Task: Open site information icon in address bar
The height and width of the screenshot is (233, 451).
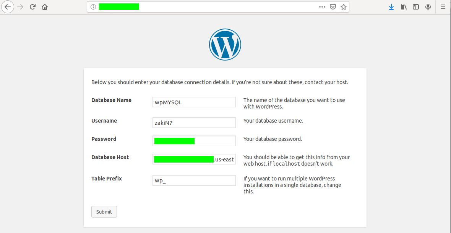Action: click(x=93, y=7)
